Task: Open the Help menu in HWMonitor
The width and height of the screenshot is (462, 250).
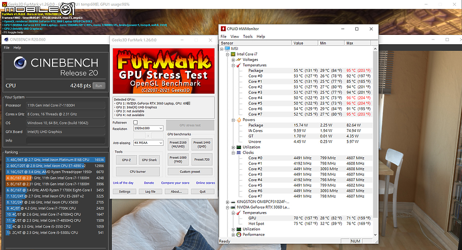Action: click(261, 36)
